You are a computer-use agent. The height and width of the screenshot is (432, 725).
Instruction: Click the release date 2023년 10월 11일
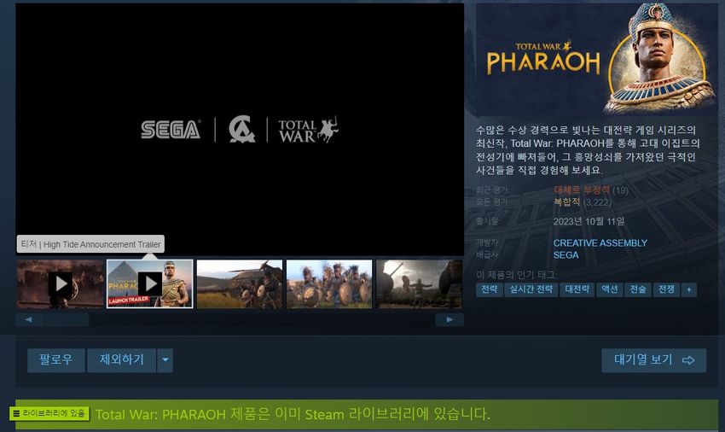[x=589, y=221]
